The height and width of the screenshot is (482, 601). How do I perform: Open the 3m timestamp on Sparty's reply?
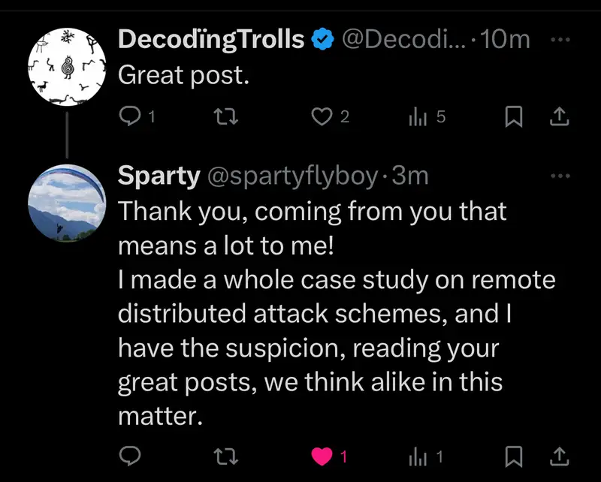[410, 176]
